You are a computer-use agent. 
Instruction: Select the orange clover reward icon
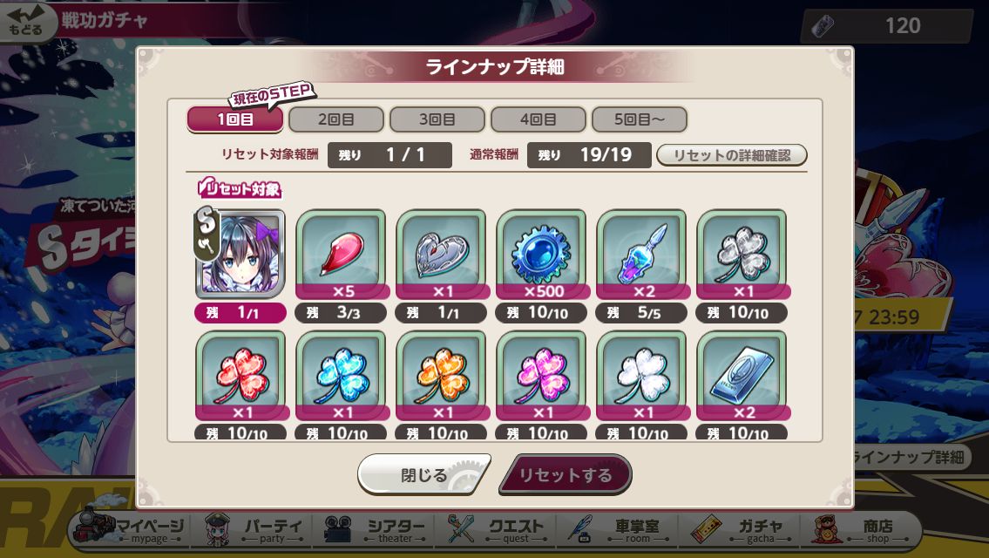tap(441, 375)
